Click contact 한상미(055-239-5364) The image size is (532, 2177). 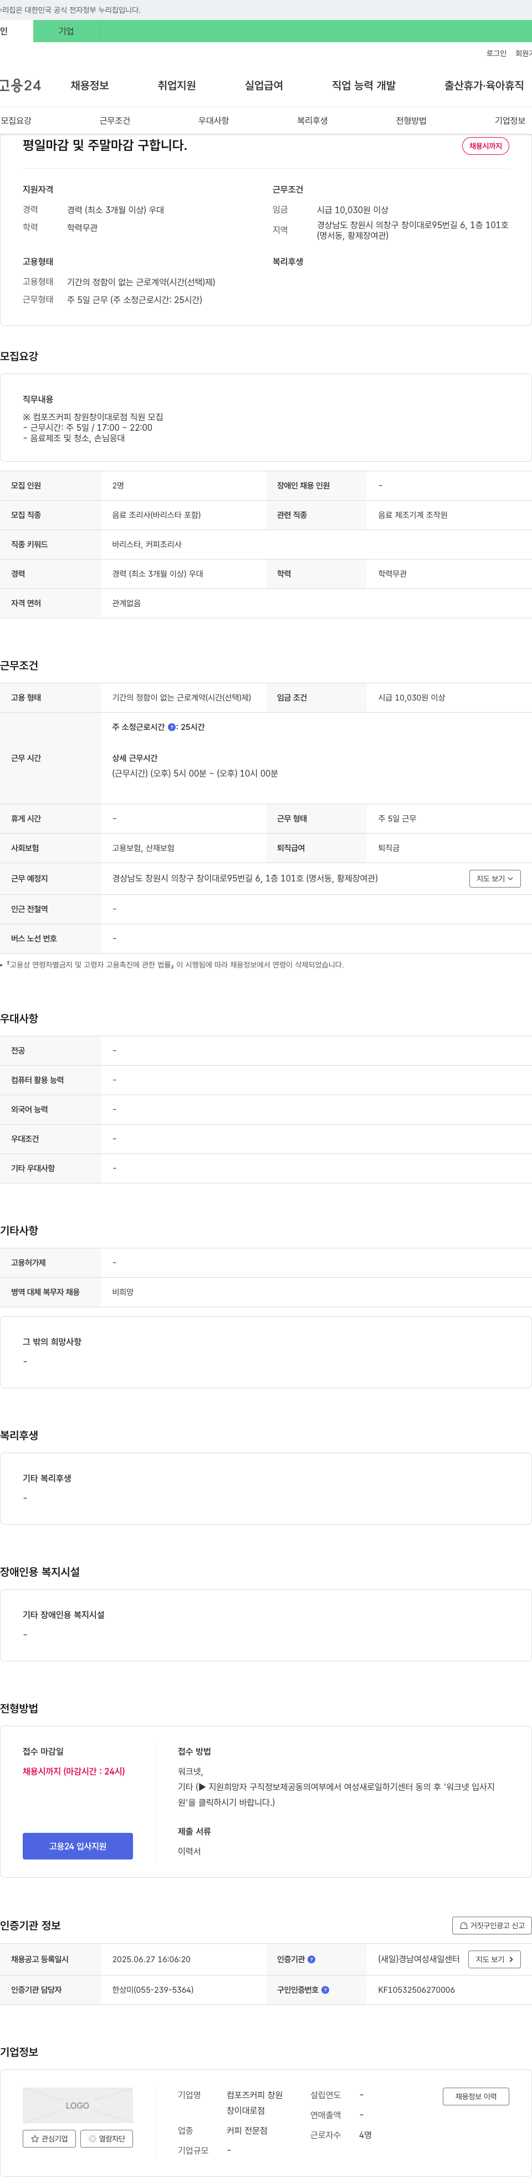(x=152, y=1989)
